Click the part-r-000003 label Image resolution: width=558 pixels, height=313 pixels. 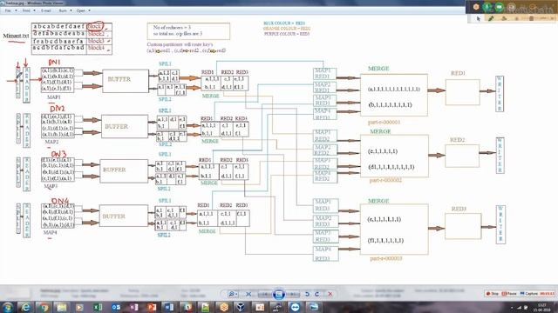[386, 258]
